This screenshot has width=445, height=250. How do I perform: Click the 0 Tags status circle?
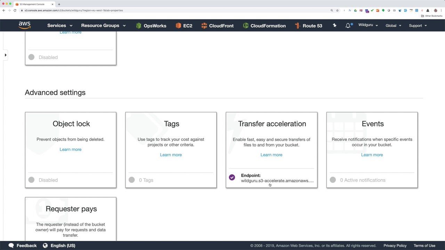[x=131, y=180]
